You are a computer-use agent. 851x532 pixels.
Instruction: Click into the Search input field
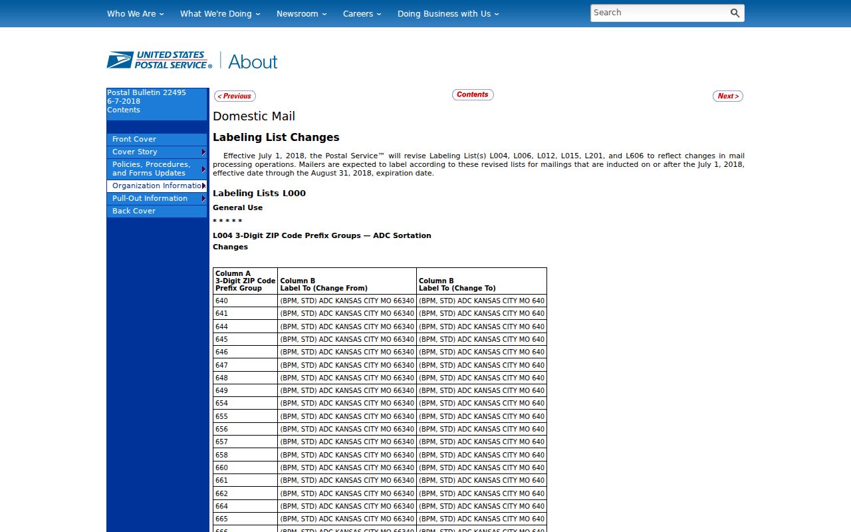pyautogui.click(x=659, y=13)
